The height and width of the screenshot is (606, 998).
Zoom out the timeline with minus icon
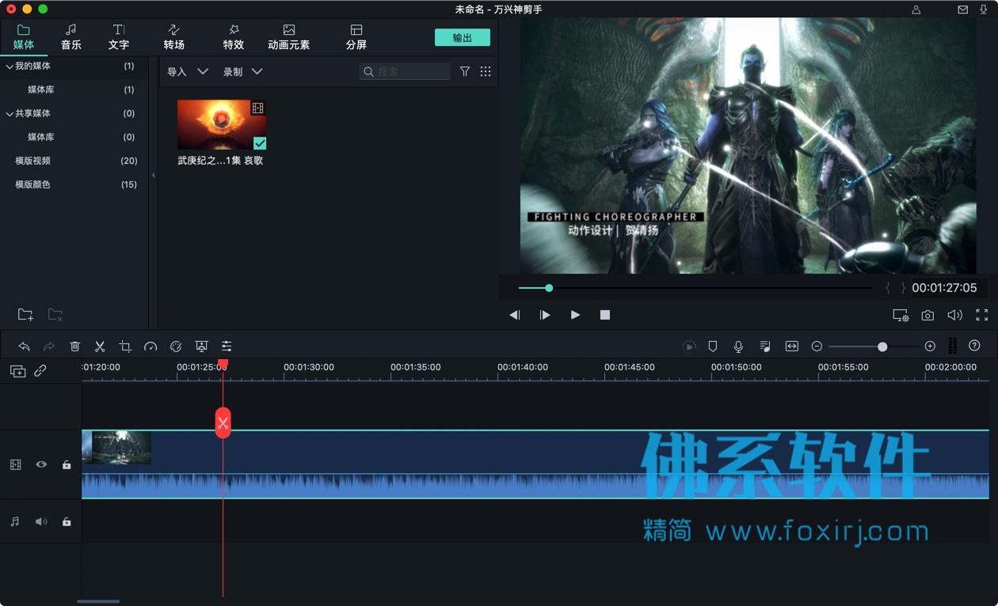[x=817, y=347]
